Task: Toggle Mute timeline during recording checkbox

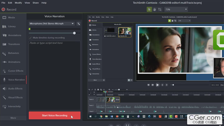Action: [30, 38]
